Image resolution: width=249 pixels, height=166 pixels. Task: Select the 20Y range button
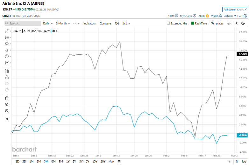click(103, 162)
